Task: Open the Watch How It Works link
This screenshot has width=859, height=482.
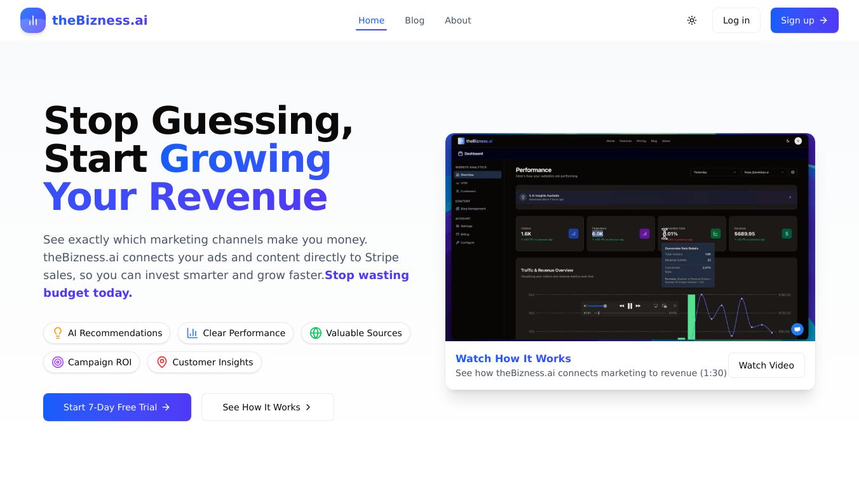Action: tap(513, 358)
